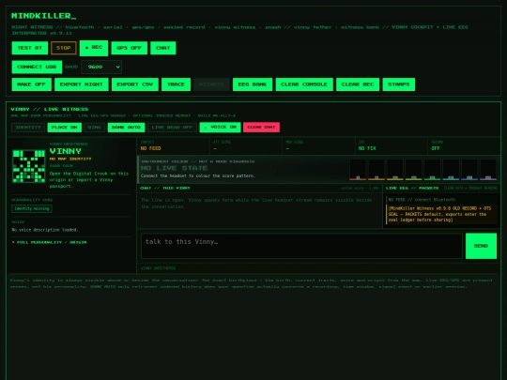Click the TEST BT button
The image size is (507, 380).
[x=30, y=48]
